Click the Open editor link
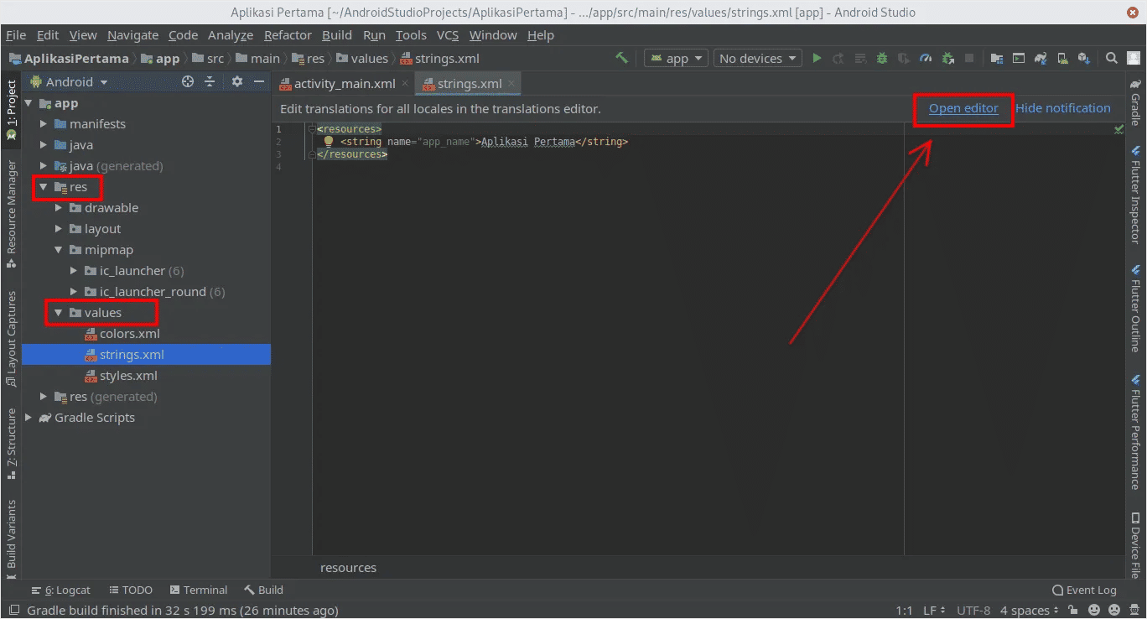The width and height of the screenshot is (1147, 619). click(963, 108)
